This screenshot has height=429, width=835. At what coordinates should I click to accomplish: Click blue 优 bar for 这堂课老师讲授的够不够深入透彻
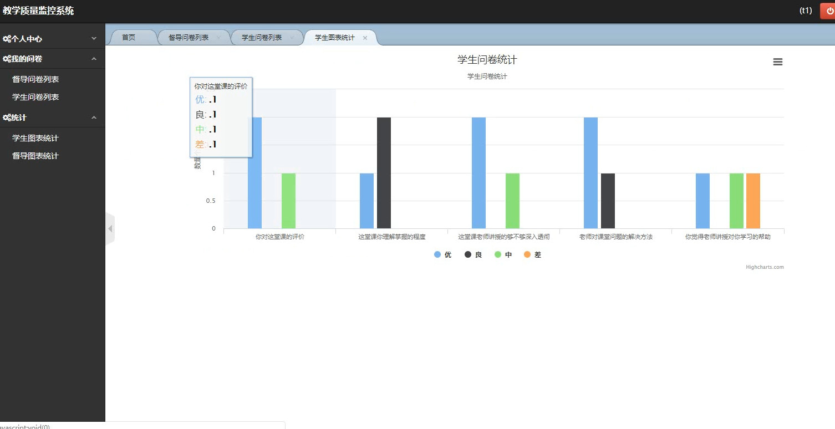pos(478,173)
